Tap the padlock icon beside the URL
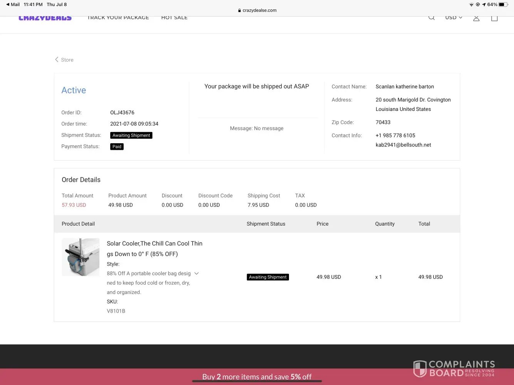Screen dimensions: 514x385 [x=240, y=10]
